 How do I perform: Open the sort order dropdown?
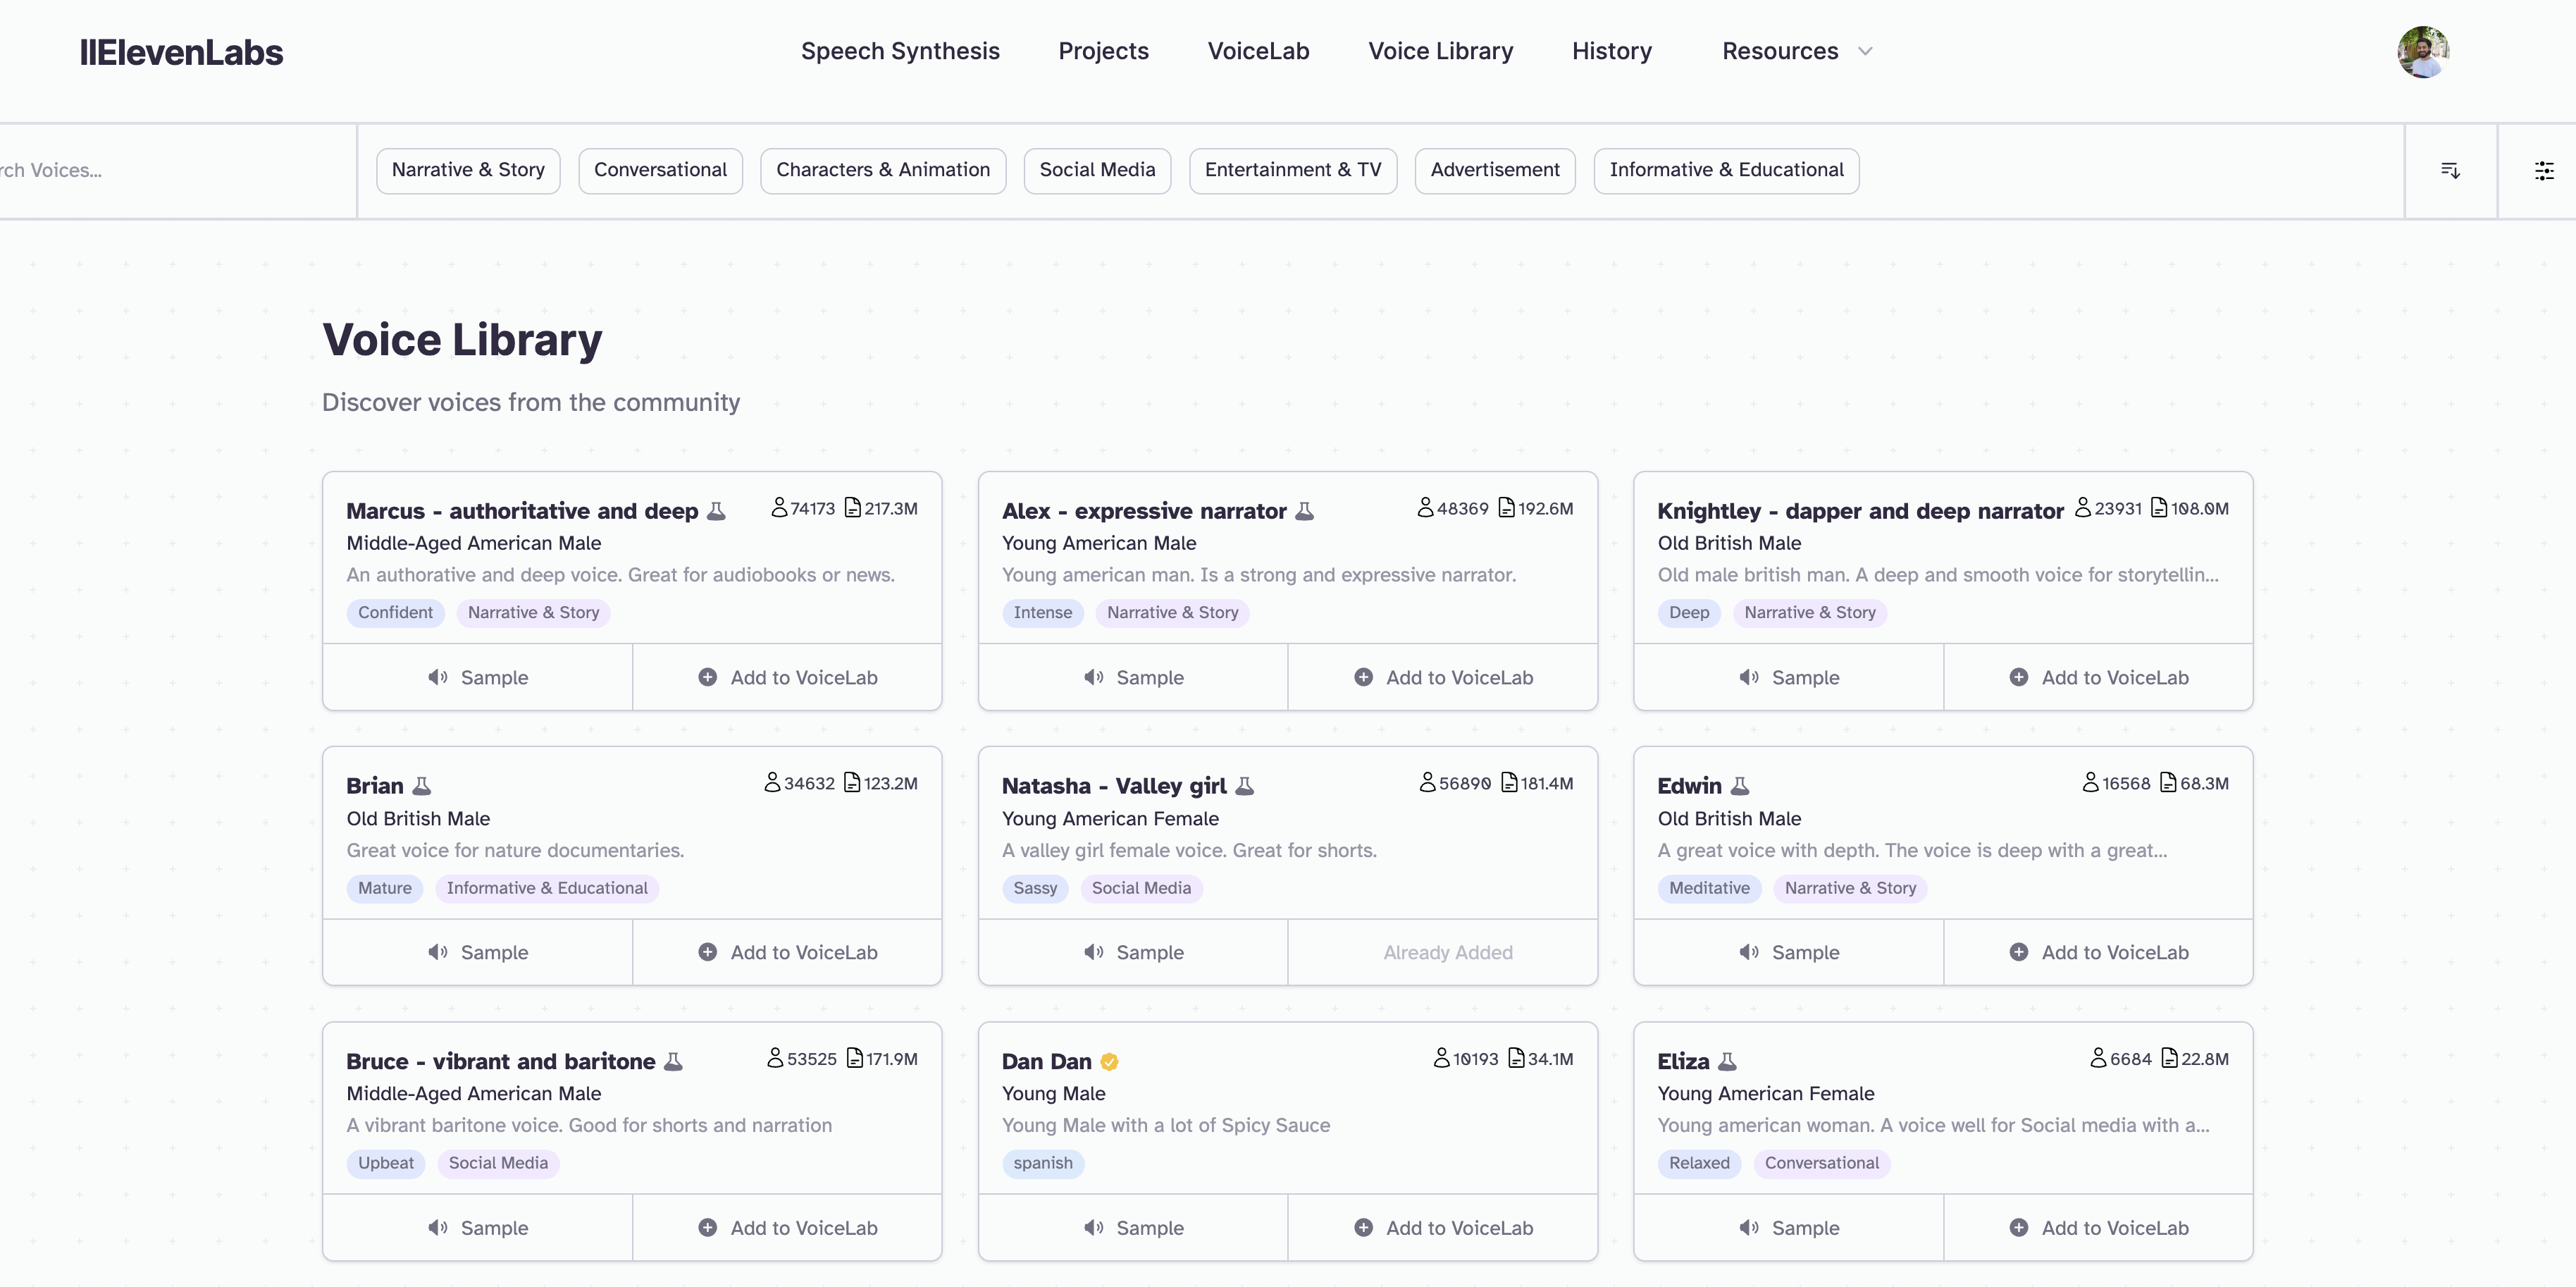tap(2450, 170)
